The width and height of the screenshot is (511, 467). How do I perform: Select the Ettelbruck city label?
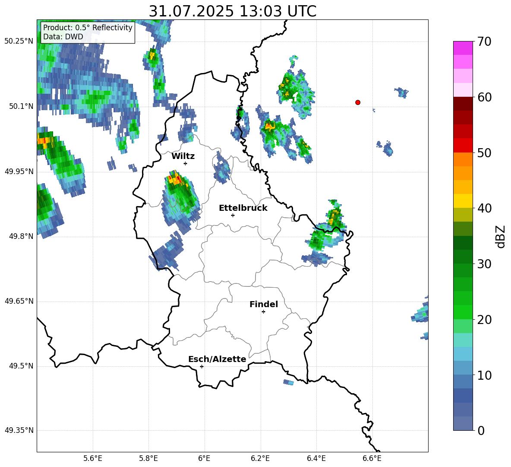tap(243, 208)
